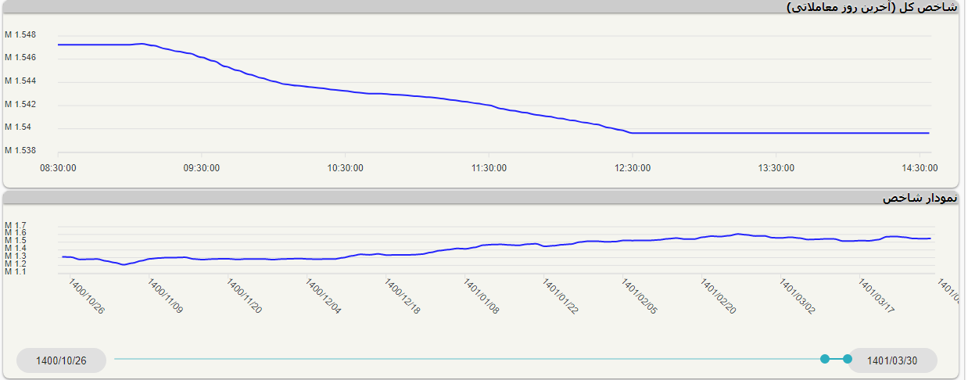Screen dimensions: 968x380
Task: Click the M 1.7 y-axis label on lower chart
Action: click(x=16, y=225)
